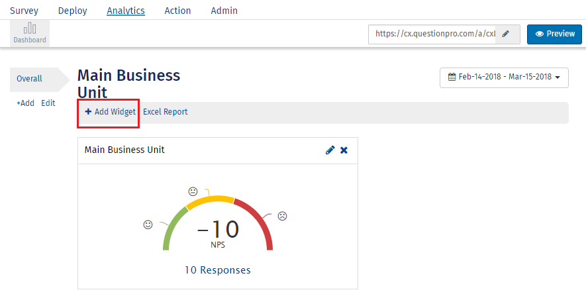Open the Action menu
The width and height of the screenshot is (586, 296).
click(x=177, y=11)
